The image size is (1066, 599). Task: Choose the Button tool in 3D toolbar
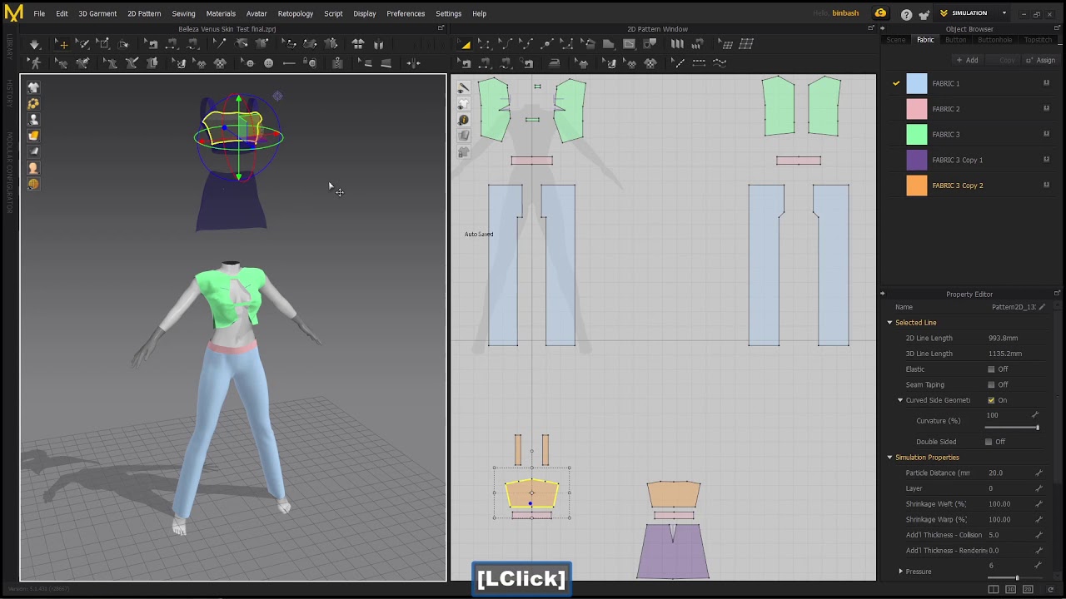269,63
